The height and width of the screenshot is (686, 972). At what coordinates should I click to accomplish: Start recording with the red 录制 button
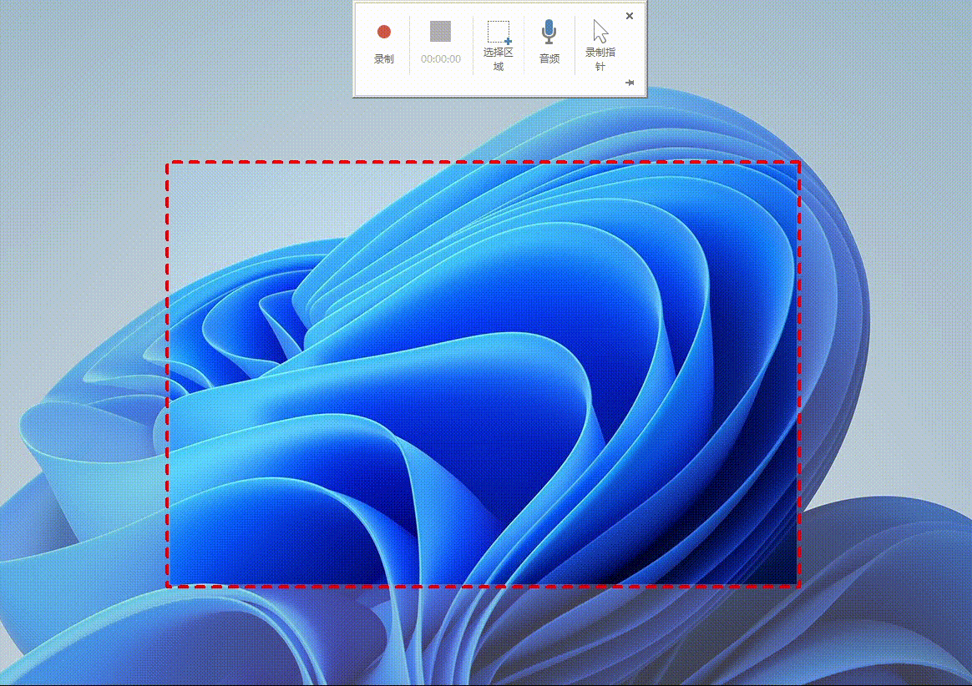pos(384,44)
